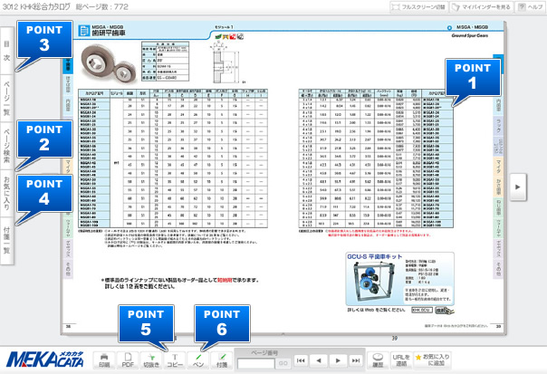Jump to the first page

tap(301, 360)
